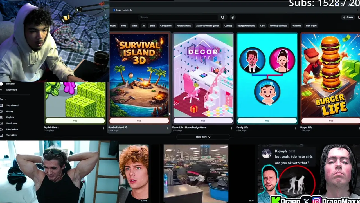Viewport: 360px width, 203px height.
Task: Play the My Mini Mart game
Action: tap(75, 121)
